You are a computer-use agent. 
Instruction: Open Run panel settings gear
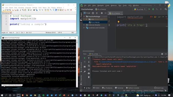tap(162, 54)
